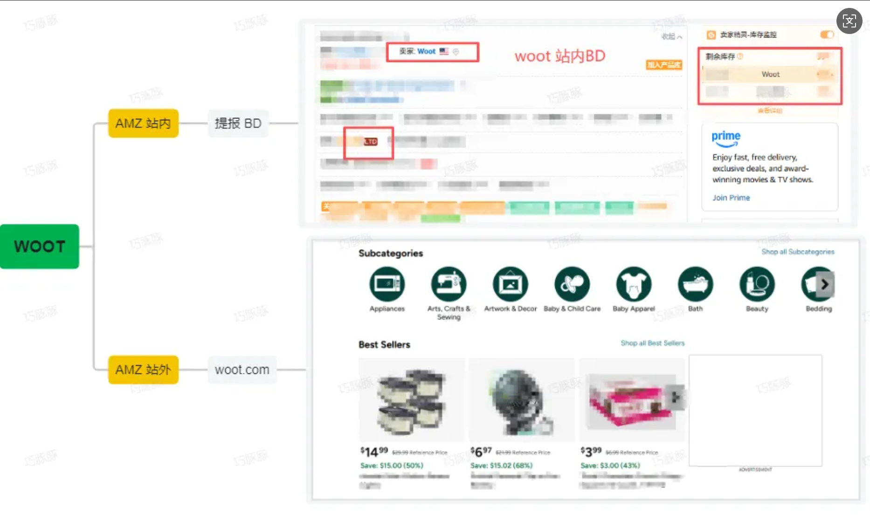
Task: Click the 'Save: $3.00 (43%)' text
Action: point(610,465)
